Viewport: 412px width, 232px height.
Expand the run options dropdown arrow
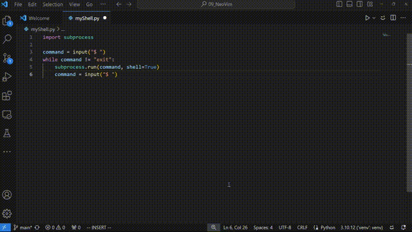(374, 18)
